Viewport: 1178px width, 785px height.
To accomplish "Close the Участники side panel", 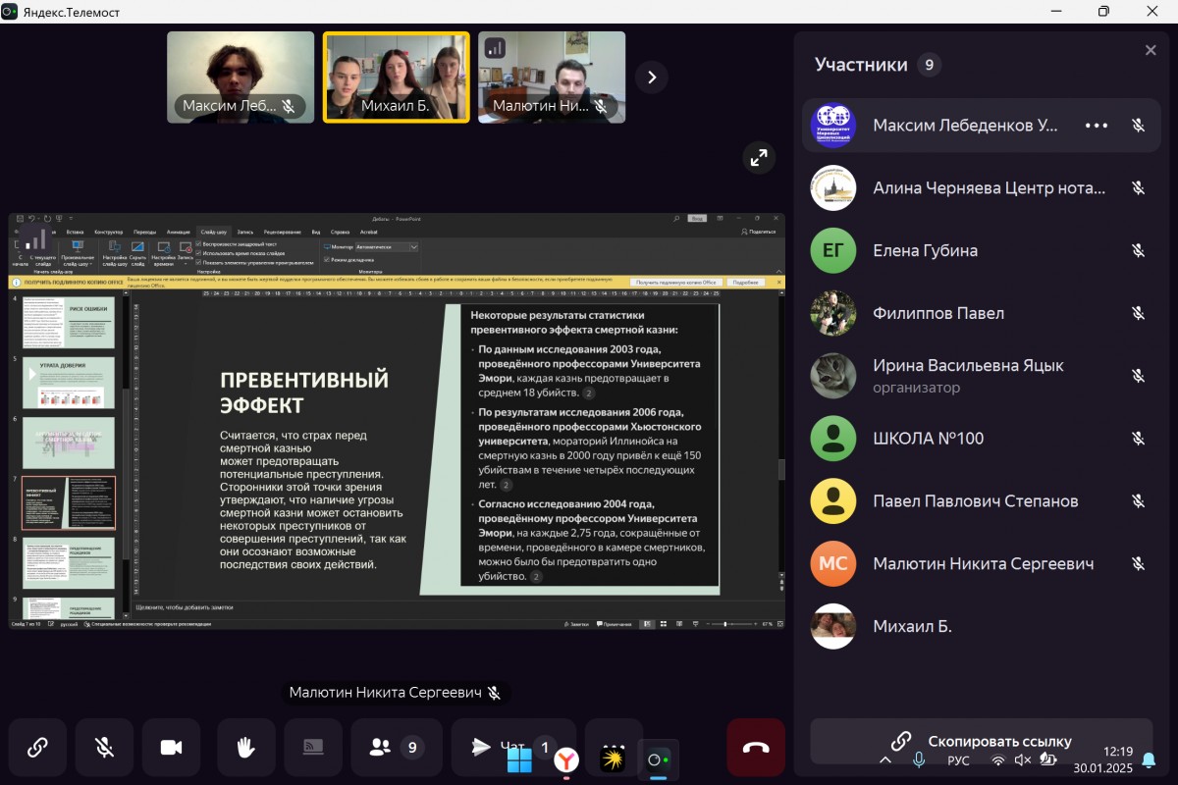I will pos(1151,50).
